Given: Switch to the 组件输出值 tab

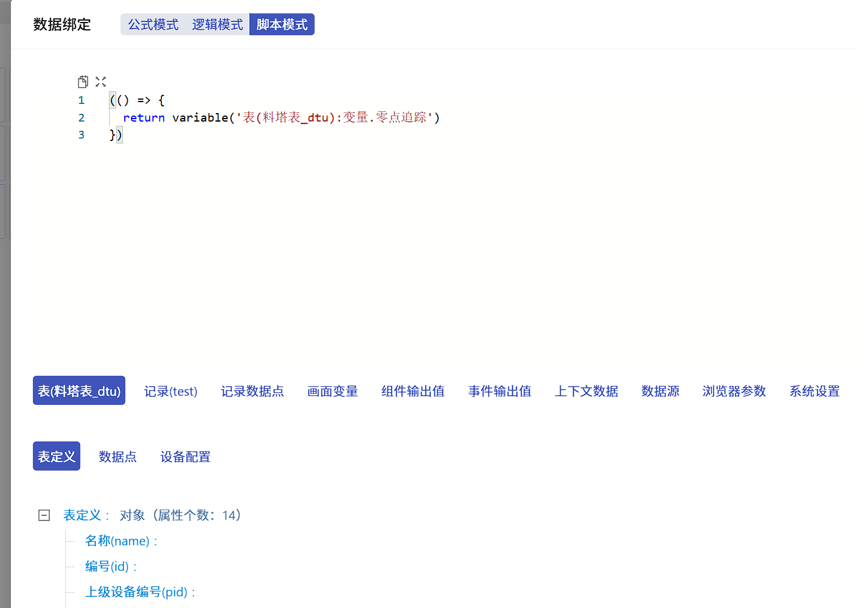Looking at the screenshot, I should [413, 391].
